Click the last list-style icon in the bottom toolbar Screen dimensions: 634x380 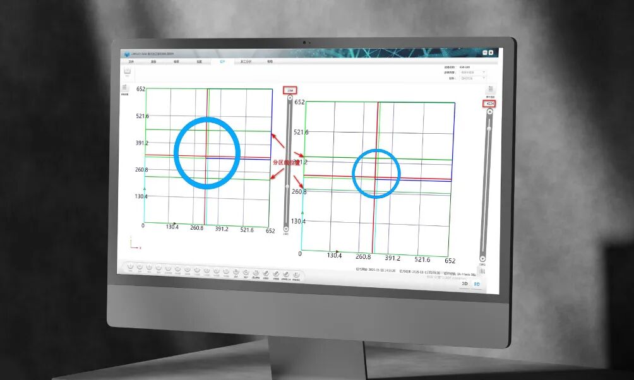click(296, 275)
